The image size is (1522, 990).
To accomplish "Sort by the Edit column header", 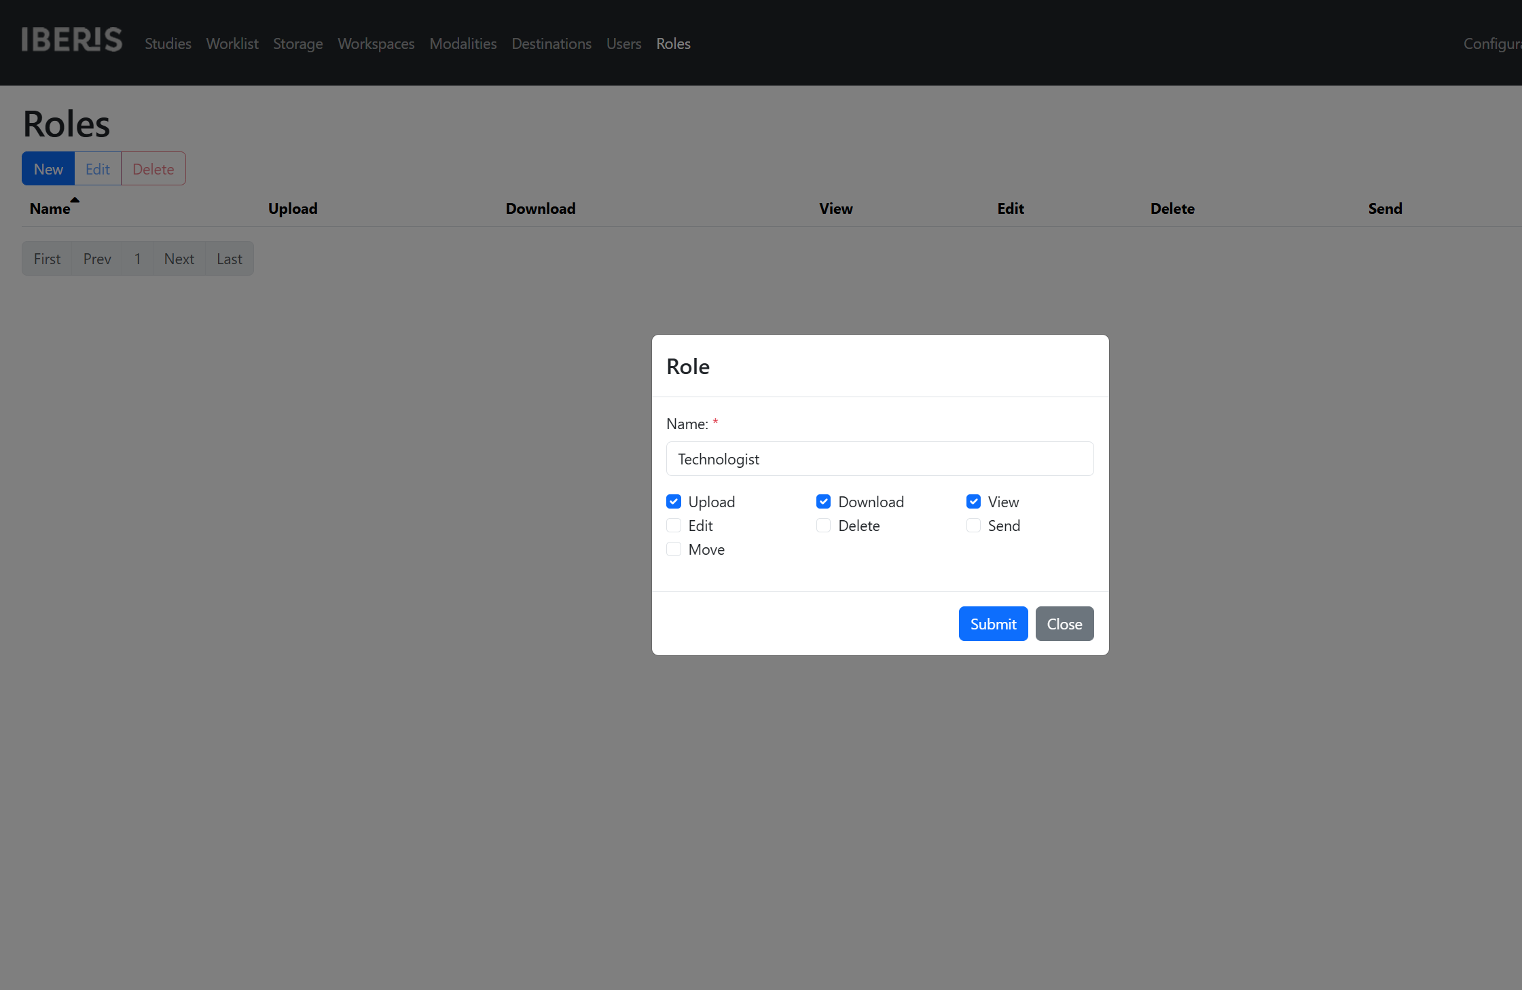I will (x=1011, y=208).
